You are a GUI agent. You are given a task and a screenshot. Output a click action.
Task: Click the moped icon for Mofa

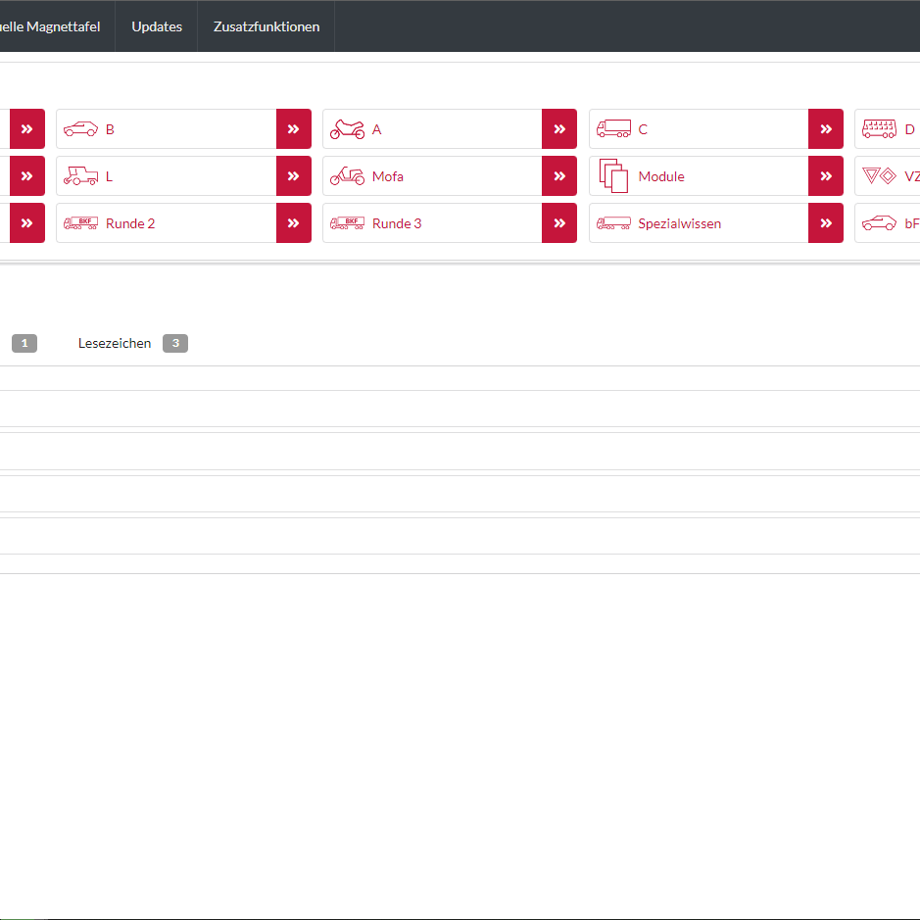click(x=347, y=176)
